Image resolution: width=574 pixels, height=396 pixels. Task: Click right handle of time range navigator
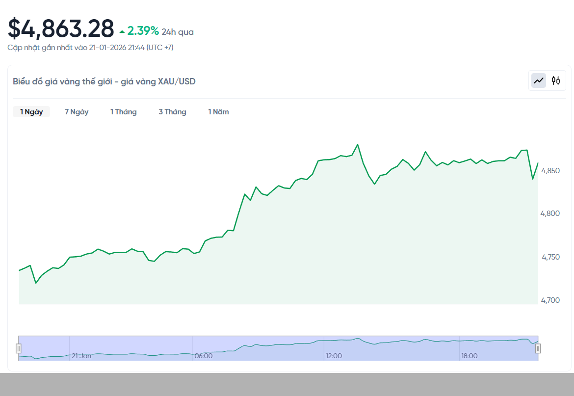click(x=538, y=348)
